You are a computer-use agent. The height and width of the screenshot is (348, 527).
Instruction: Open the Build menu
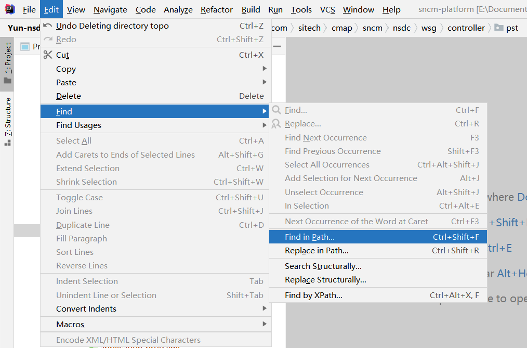tap(251, 10)
